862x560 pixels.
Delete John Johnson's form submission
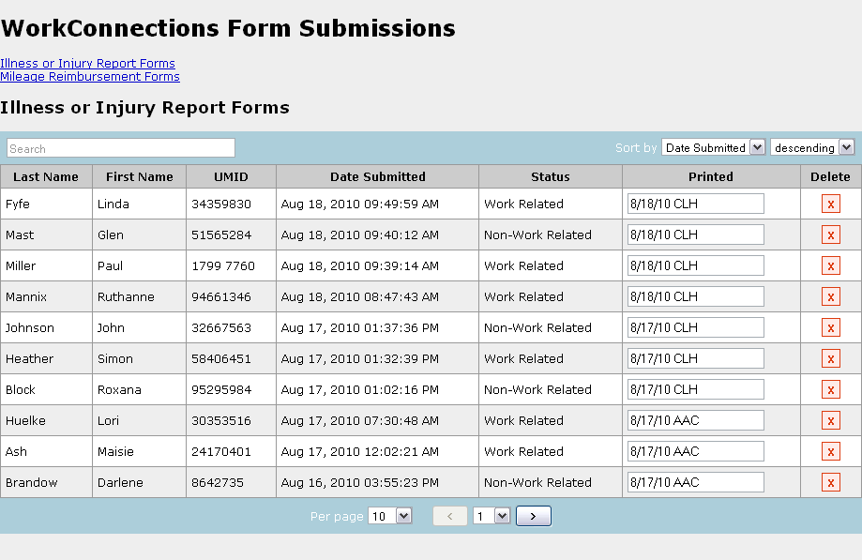[x=830, y=328]
